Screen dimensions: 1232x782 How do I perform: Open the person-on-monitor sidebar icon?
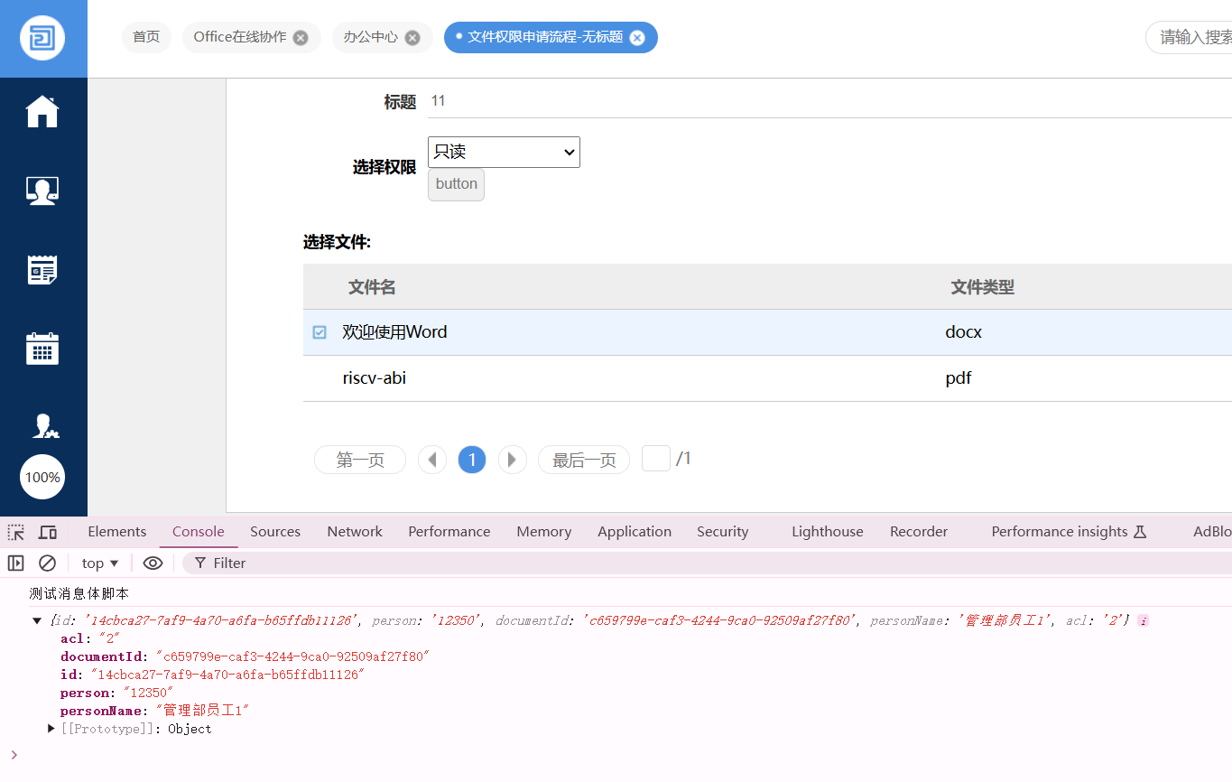tap(42, 191)
